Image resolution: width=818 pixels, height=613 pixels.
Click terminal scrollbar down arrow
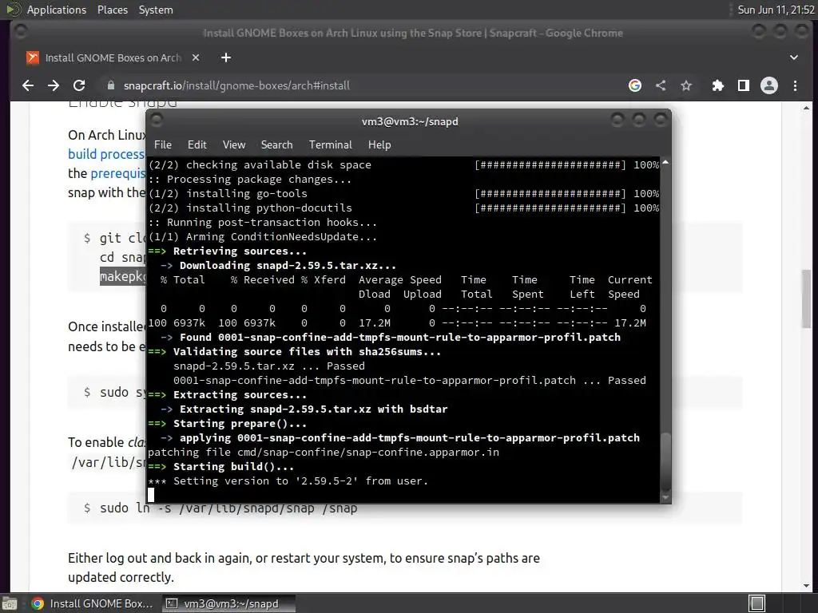click(665, 498)
